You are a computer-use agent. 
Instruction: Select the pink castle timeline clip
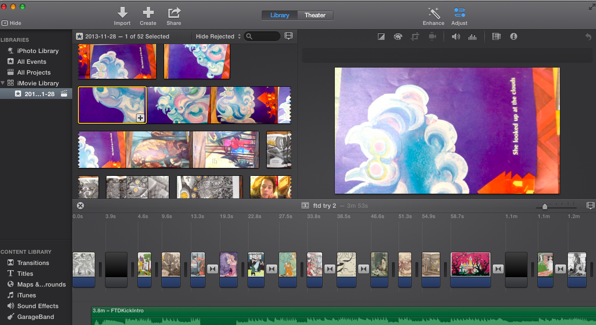470,270
